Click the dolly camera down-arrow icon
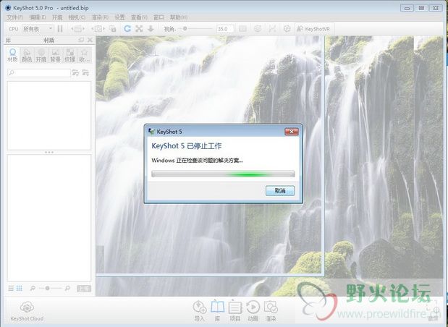 (x=151, y=28)
